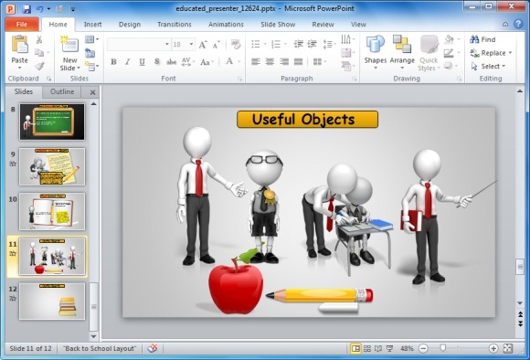Toggle Strikethrough formatting
The image size is (530, 360).
(x=172, y=62)
